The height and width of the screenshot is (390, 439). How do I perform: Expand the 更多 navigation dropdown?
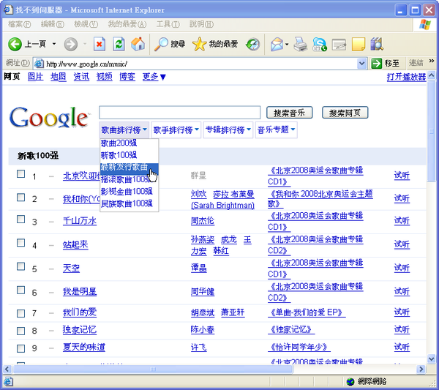(x=154, y=77)
